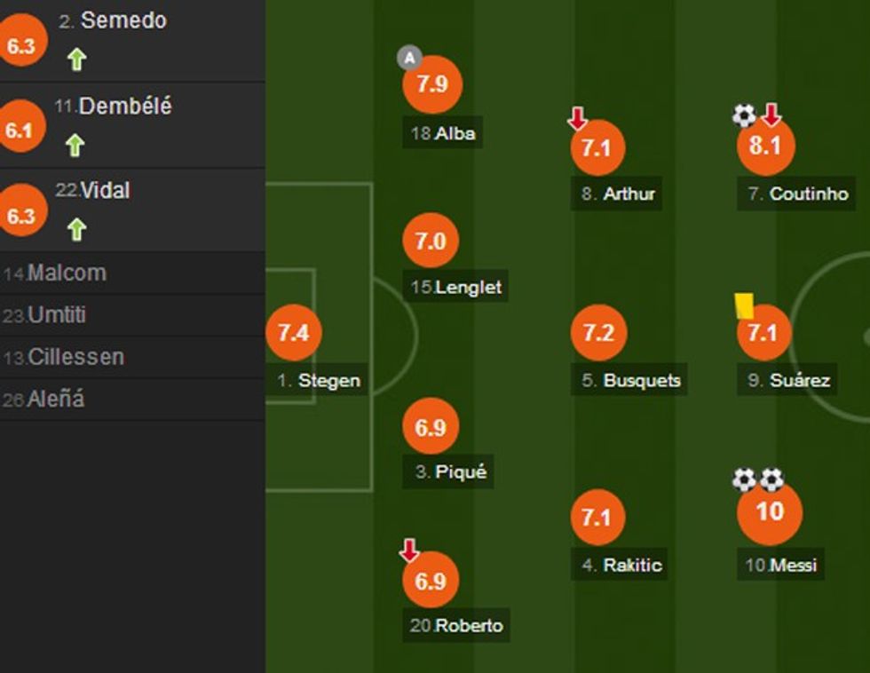The height and width of the screenshot is (673, 870).
Task: Click Roberto's red substituted-off arrow
Action: pos(409,550)
